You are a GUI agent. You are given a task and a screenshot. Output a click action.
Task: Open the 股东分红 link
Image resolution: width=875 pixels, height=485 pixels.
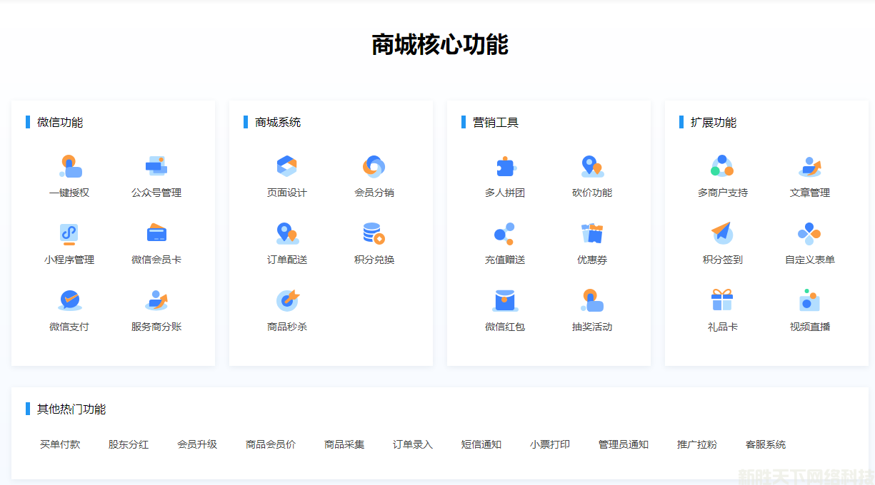point(129,444)
